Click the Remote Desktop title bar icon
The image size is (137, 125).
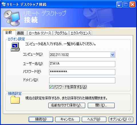tap(4, 4)
